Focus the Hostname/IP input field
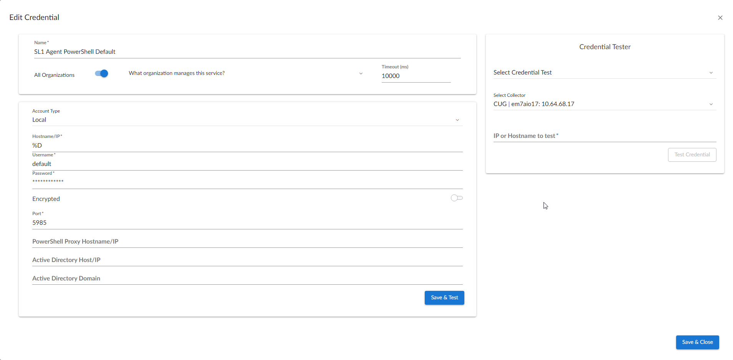This screenshot has height=360, width=733. point(247,146)
